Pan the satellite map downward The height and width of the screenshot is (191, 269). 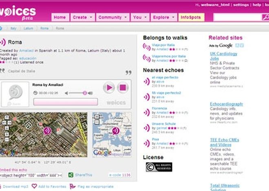coord(7,128)
